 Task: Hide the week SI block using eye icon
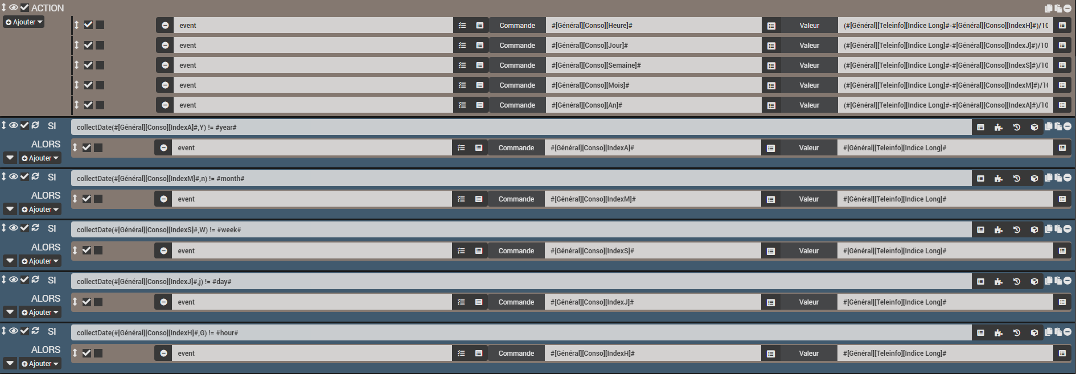pos(13,228)
